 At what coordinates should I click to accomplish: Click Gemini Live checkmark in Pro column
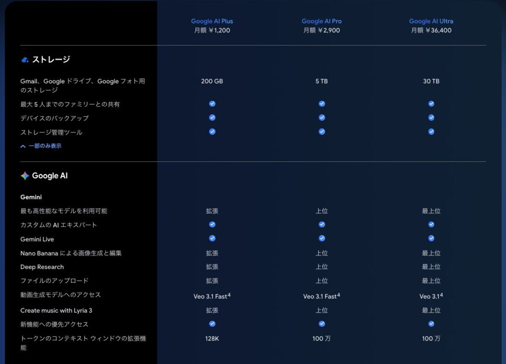(x=321, y=238)
